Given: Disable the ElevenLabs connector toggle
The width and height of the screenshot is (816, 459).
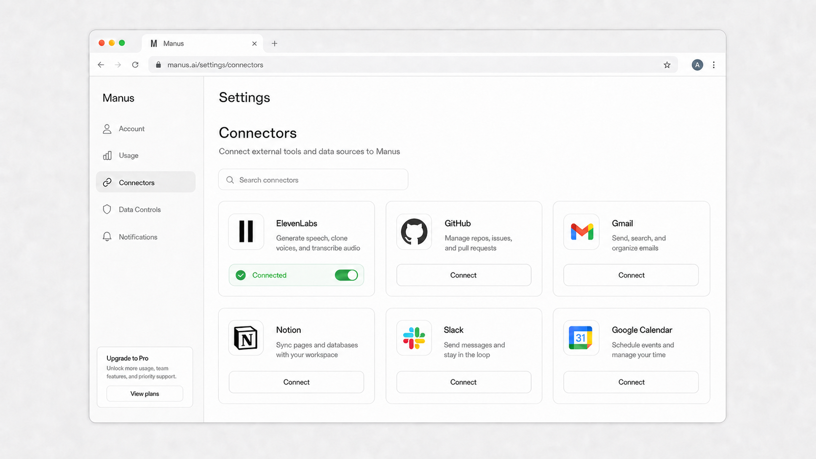Looking at the screenshot, I should click(x=347, y=275).
